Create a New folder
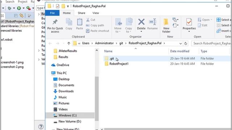 click(x=166, y=26)
